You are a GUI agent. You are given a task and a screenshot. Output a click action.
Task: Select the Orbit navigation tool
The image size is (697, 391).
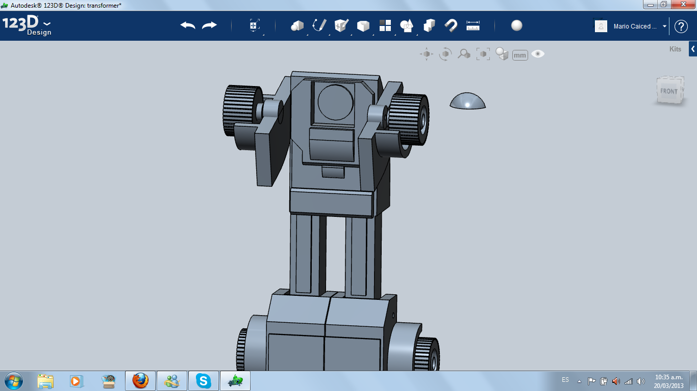coord(445,54)
